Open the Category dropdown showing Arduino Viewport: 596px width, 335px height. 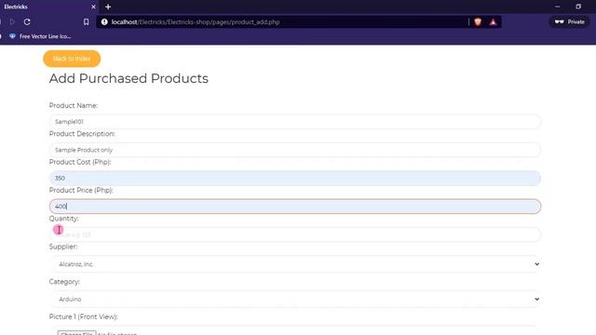(x=295, y=299)
